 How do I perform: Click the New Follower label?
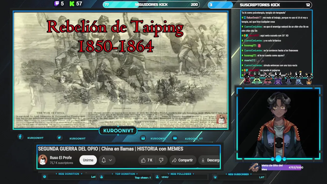pos(181,174)
